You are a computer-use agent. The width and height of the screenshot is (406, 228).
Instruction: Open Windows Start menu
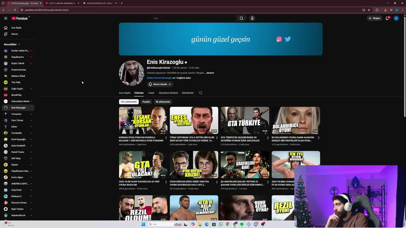143,224
